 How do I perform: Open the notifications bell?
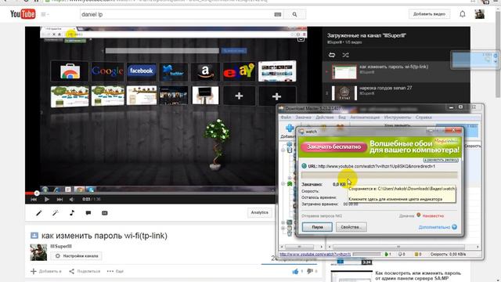pyautogui.click(x=463, y=14)
